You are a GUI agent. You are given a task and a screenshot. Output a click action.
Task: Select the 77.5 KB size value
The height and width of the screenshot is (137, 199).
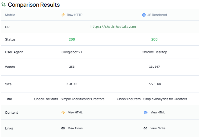[154, 84]
